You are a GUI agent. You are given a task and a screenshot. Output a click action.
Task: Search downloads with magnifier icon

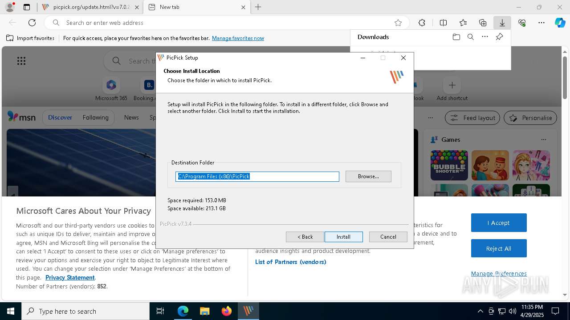click(x=470, y=37)
